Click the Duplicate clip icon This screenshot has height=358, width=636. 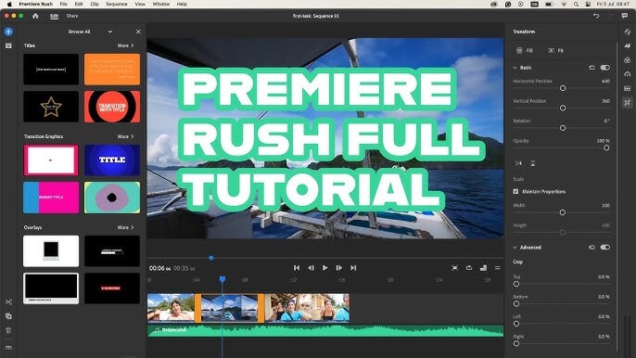(8, 315)
